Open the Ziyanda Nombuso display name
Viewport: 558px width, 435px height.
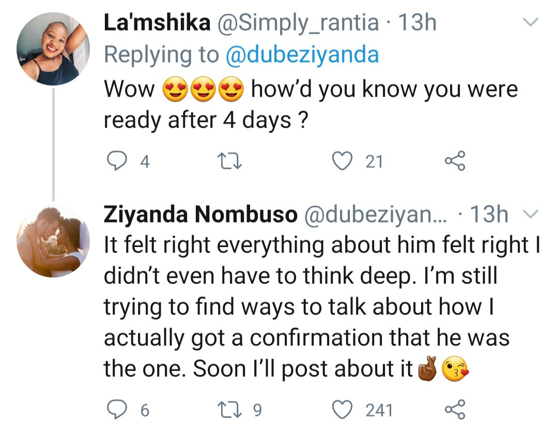point(200,215)
